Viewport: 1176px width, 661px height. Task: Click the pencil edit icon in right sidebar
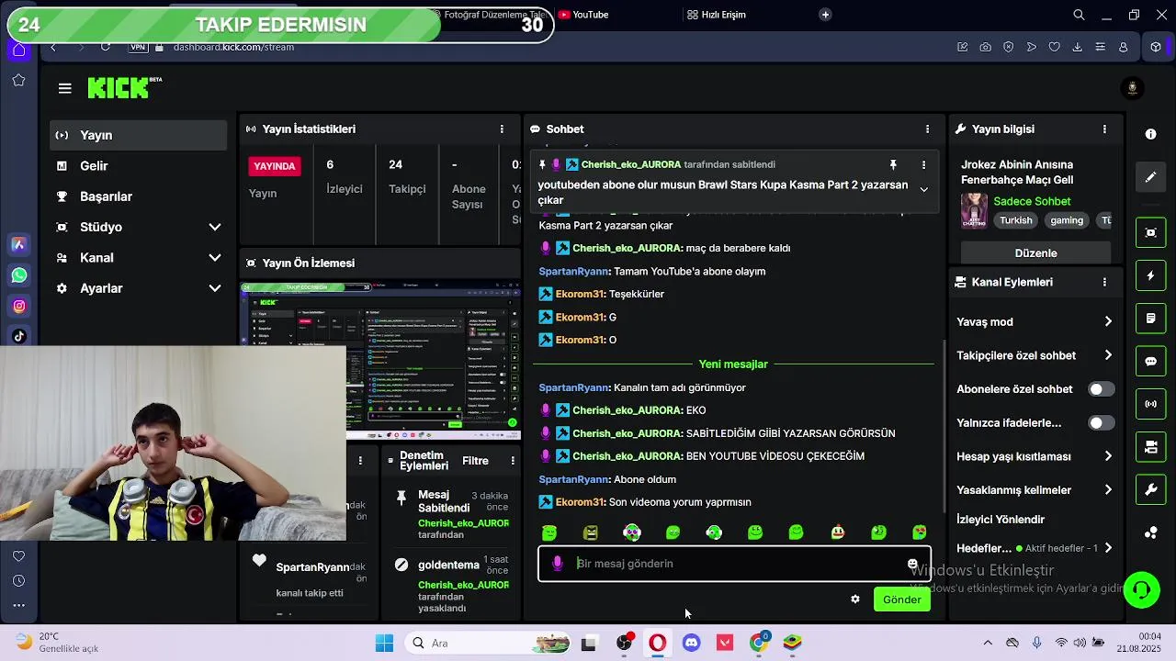pyautogui.click(x=1150, y=177)
